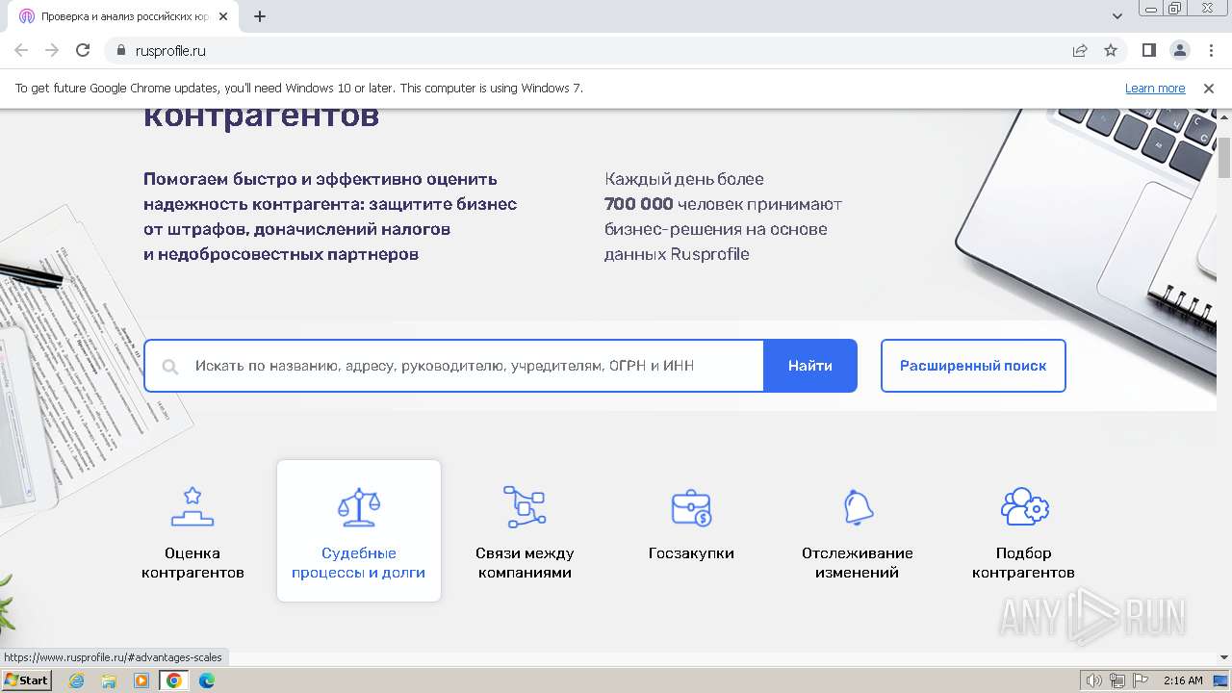Click the network tray icon
1232x693 pixels.
point(1117,680)
